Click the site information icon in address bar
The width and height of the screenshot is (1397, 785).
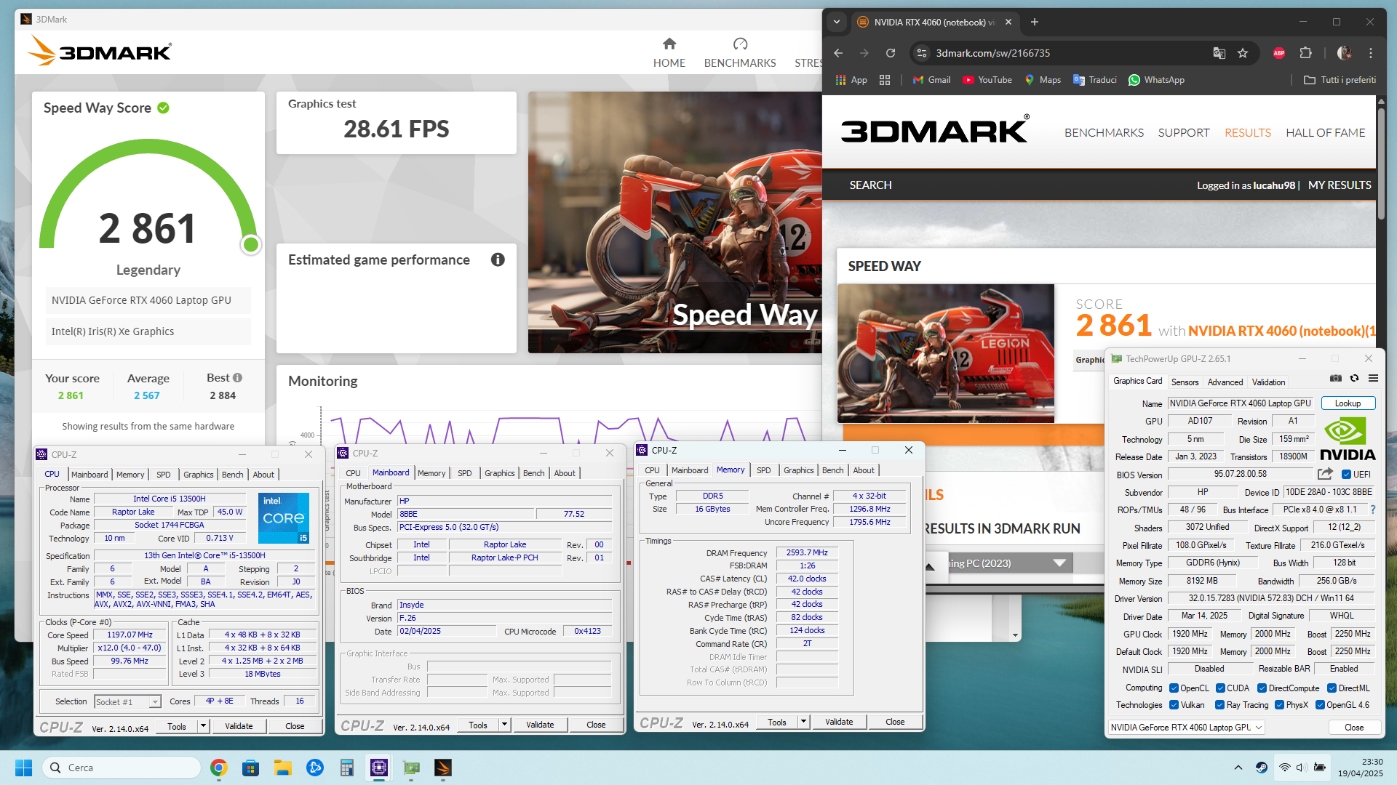[x=922, y=53]
